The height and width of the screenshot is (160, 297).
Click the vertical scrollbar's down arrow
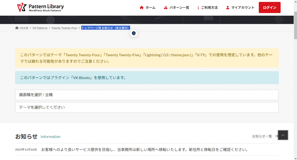point(295,158)
